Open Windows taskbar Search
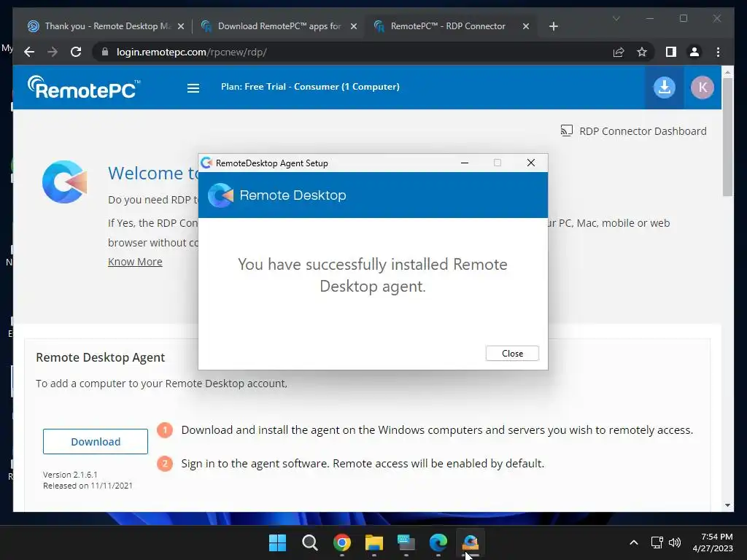747x560 pixels. 309,542
